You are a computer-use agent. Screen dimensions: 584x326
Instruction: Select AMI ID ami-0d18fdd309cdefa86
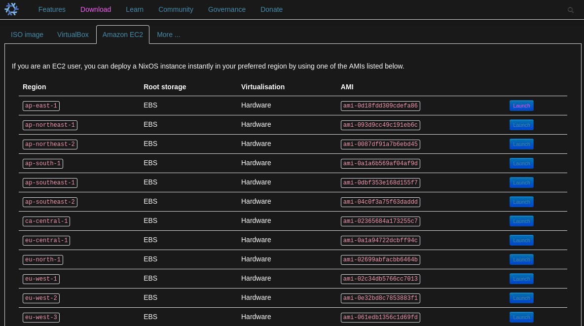point(380,106)
